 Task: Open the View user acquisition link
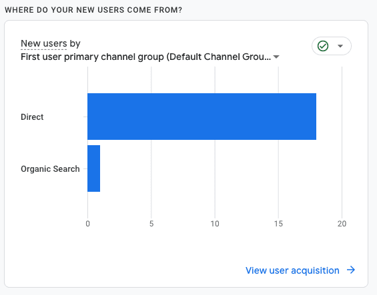292,270
